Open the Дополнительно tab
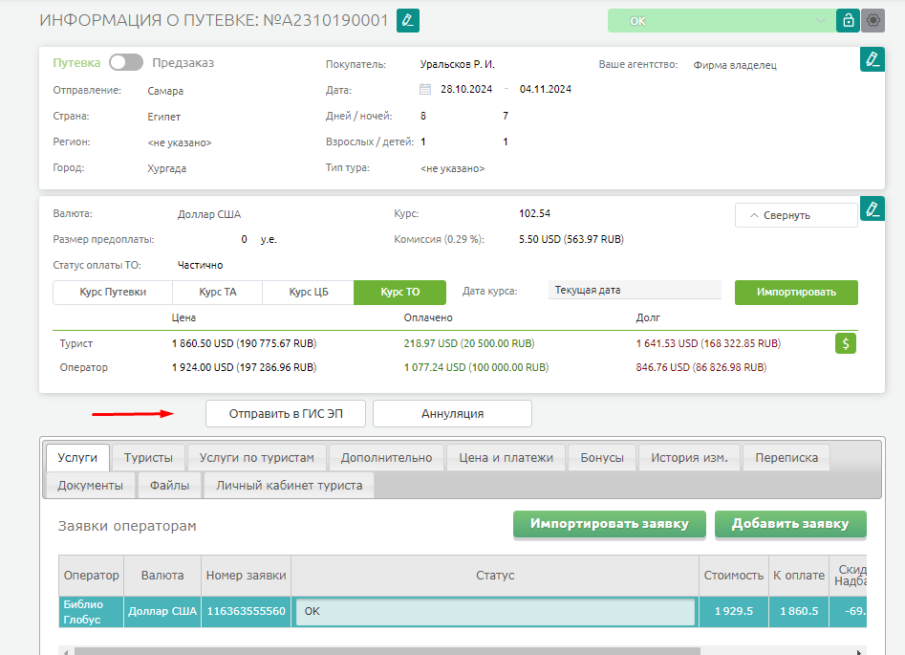Screen dimensions: 905x655 pos(386,457)
